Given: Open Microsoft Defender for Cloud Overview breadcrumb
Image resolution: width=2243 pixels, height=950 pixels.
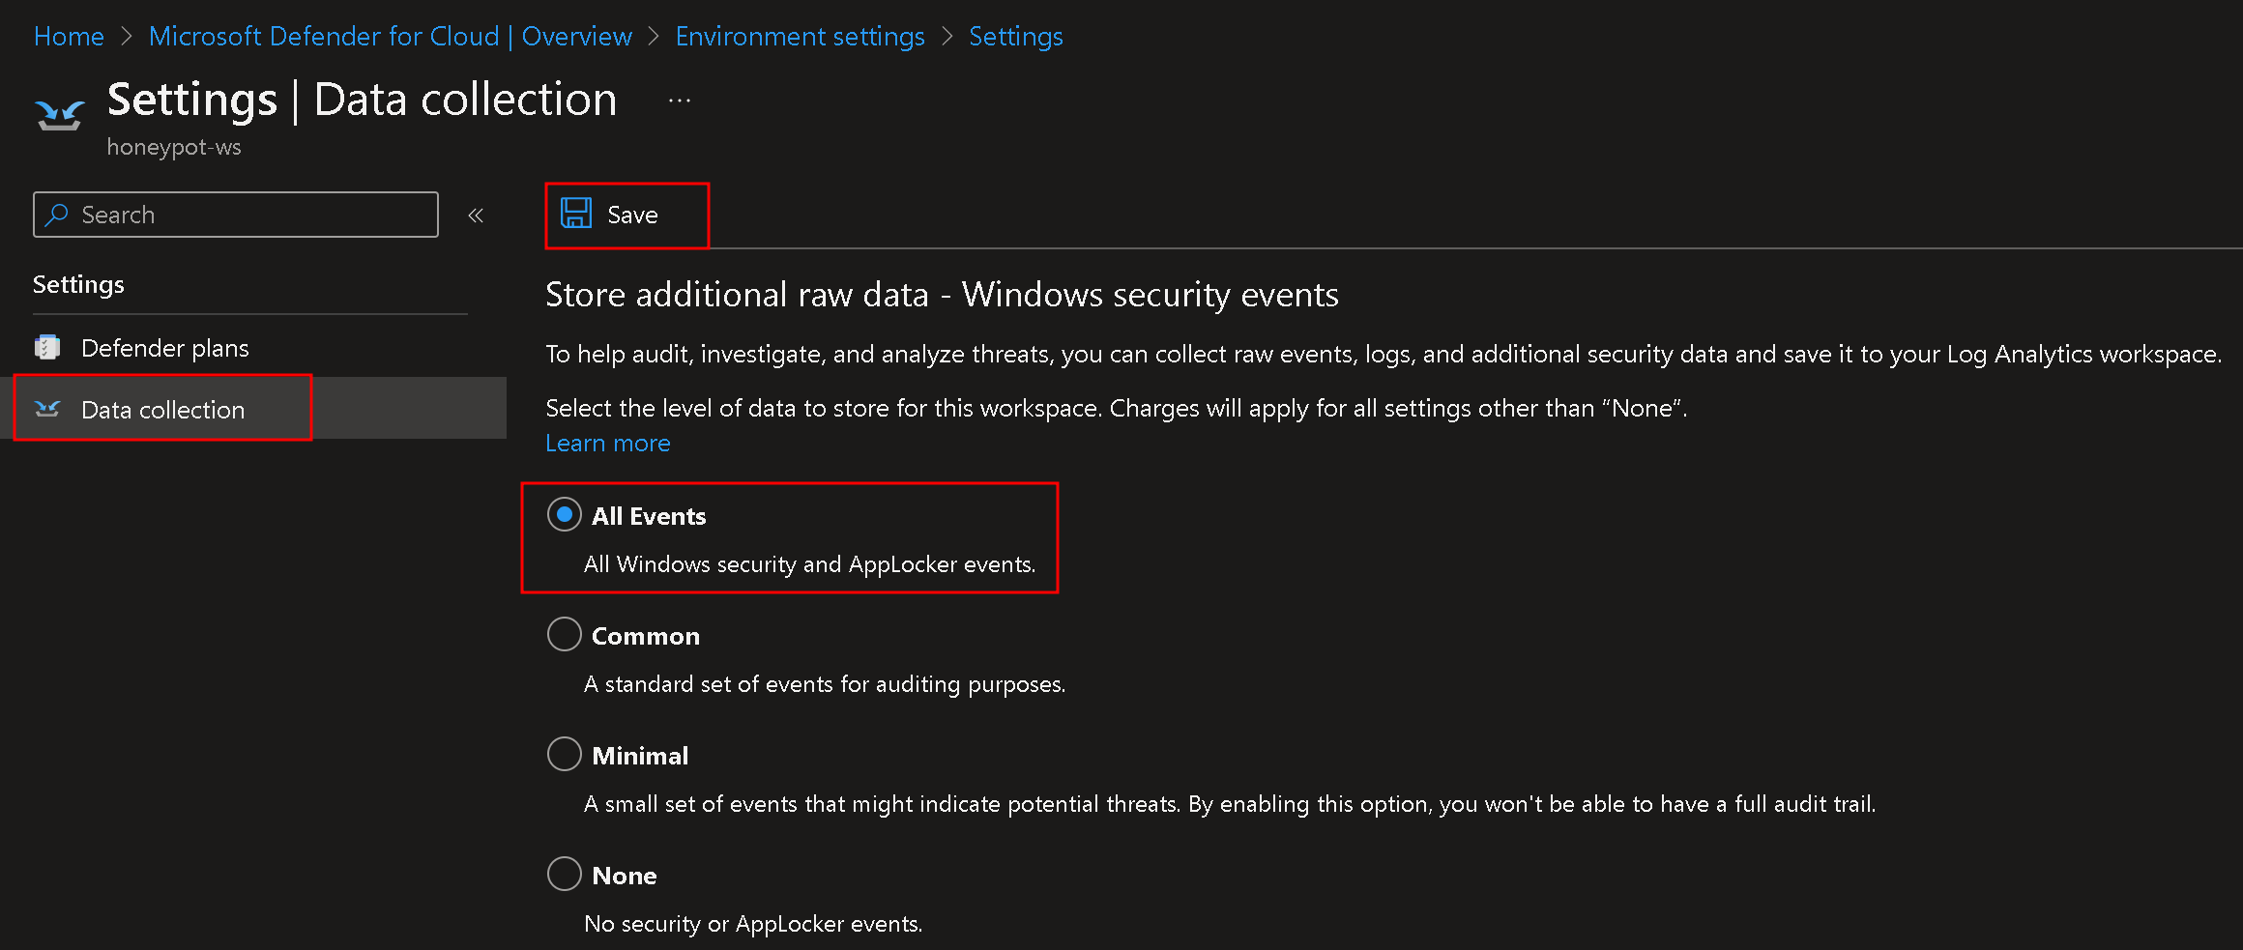Looking at the screenshot, I should (390, 37).
